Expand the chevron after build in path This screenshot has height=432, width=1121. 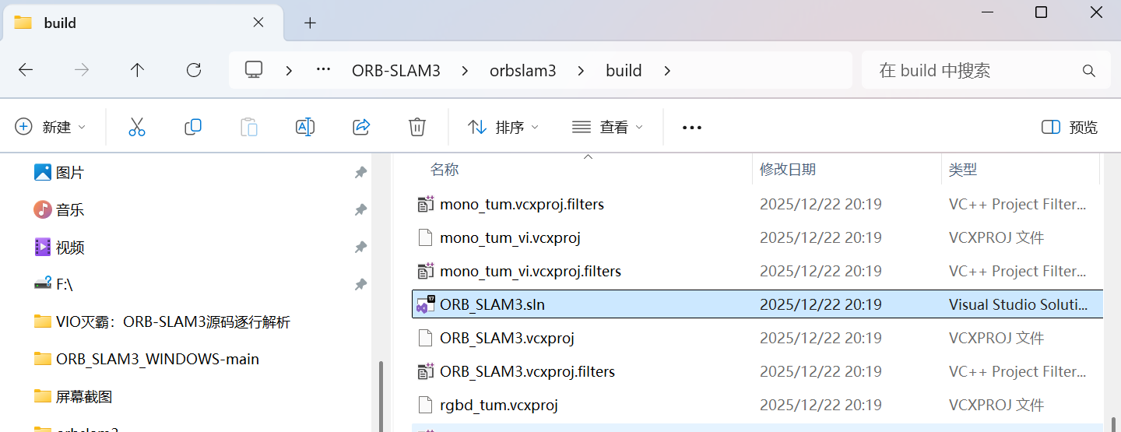click(667, 70)
